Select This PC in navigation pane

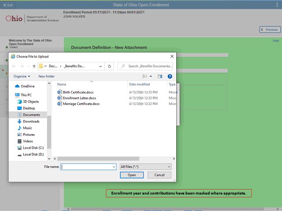(x=23, y=95)
